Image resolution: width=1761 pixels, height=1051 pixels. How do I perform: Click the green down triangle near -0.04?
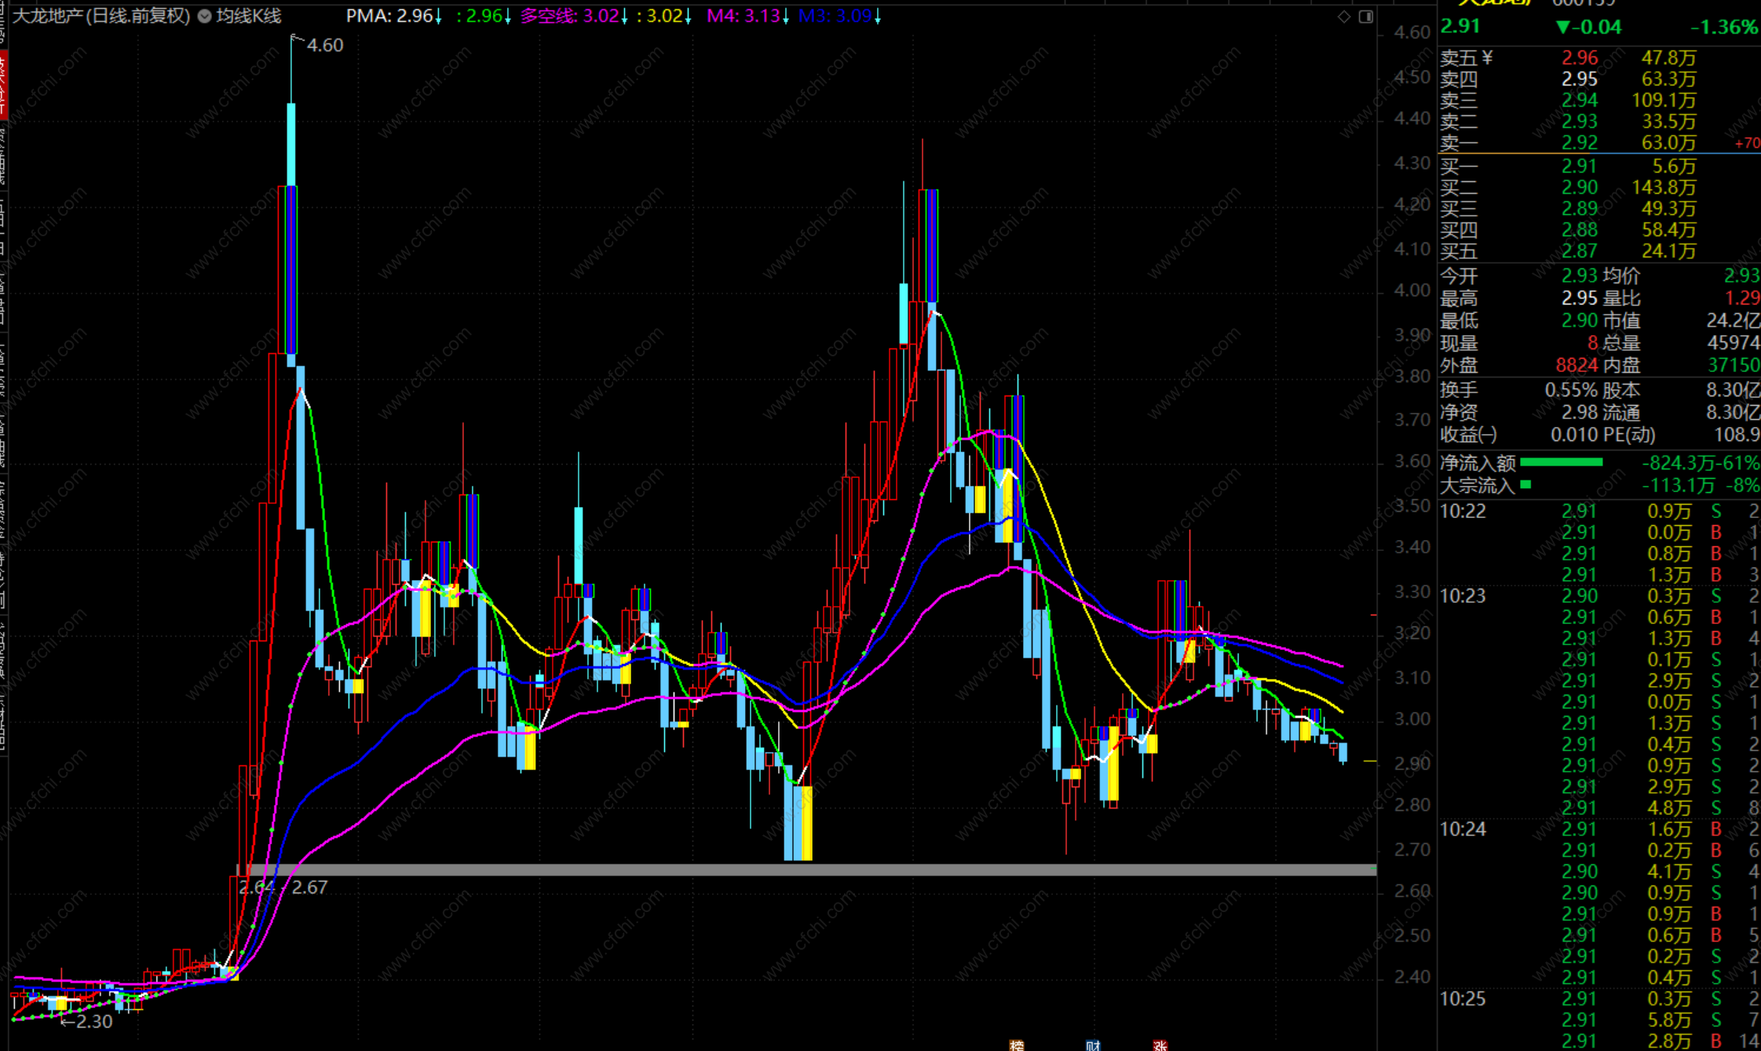click(1563, 27)
